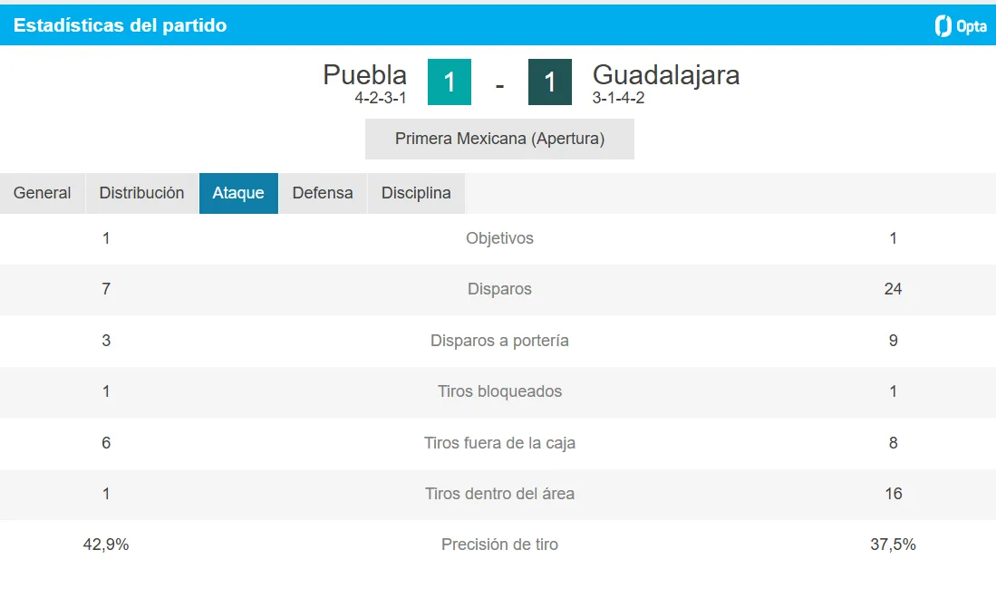Switch to the Distribución tab
Screen dimensions: 996x598
click(141, 193)
